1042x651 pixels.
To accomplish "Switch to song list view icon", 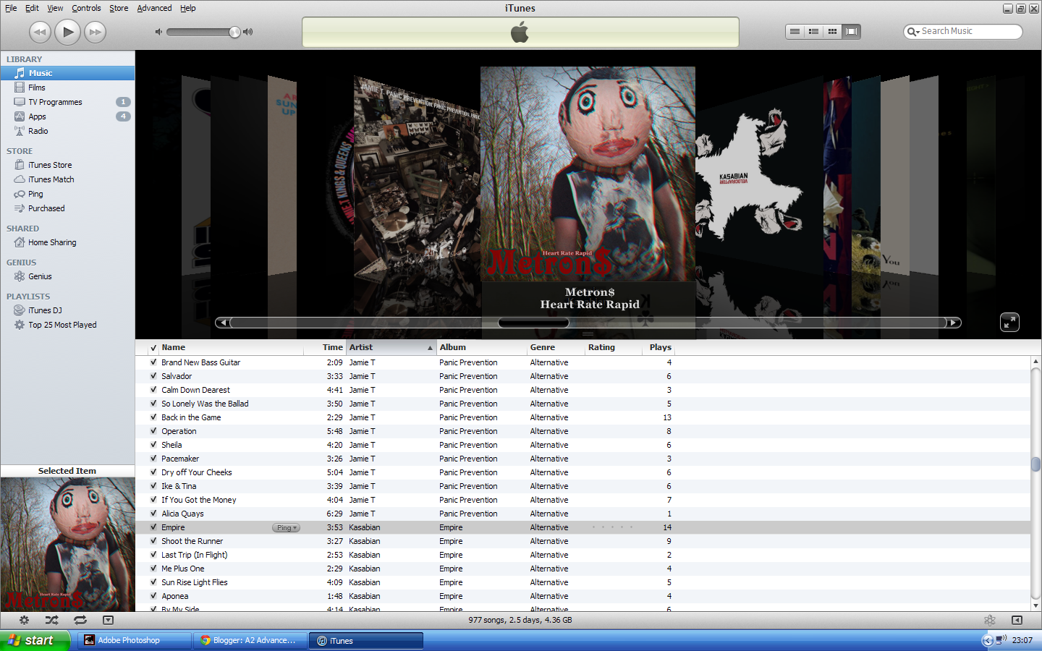I will [x=795, y=31].
